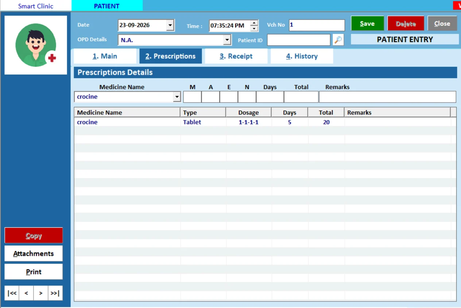Click the Remarks entry field
Image resolution: width=461 pixels, height=308 pixels.
click(x=388, y=97)
